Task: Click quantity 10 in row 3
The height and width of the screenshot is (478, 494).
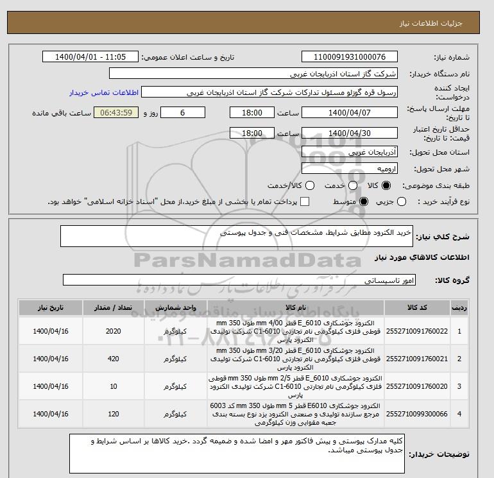Action: point(114,386)
